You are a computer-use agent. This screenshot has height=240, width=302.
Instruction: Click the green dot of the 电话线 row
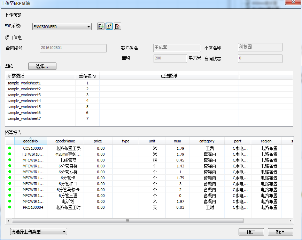10,201
